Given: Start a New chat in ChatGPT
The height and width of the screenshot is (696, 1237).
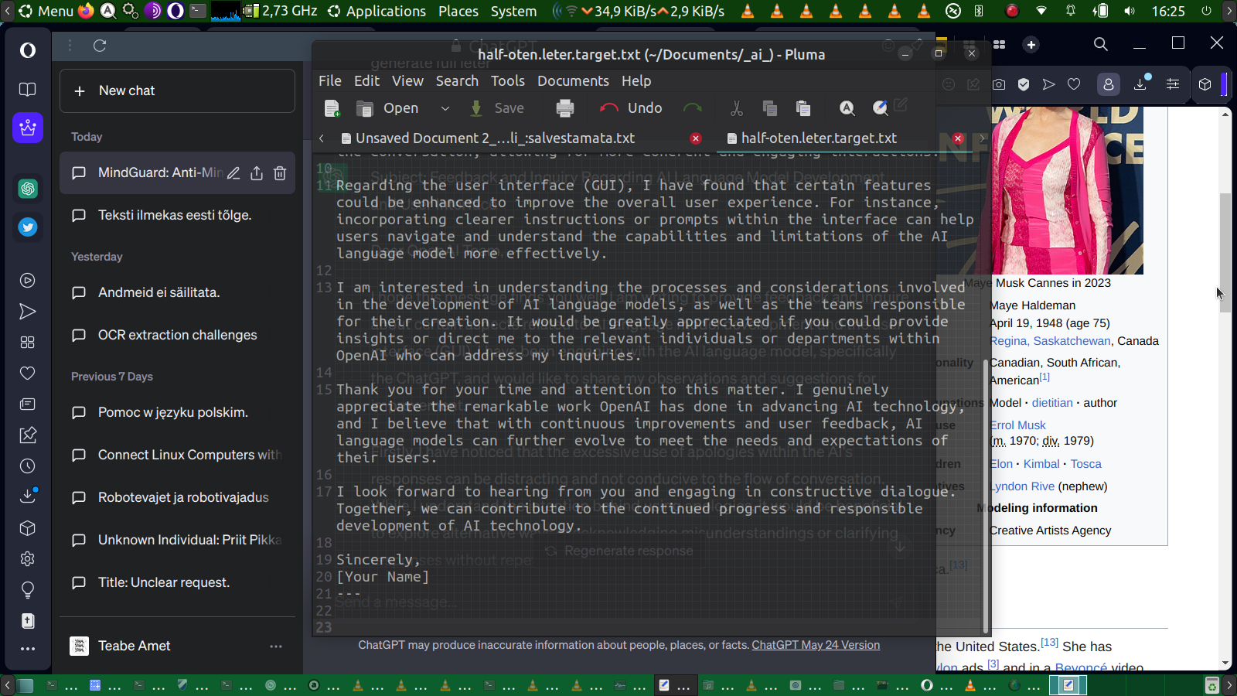Looking at the screenshot, I should click(177, 90).
